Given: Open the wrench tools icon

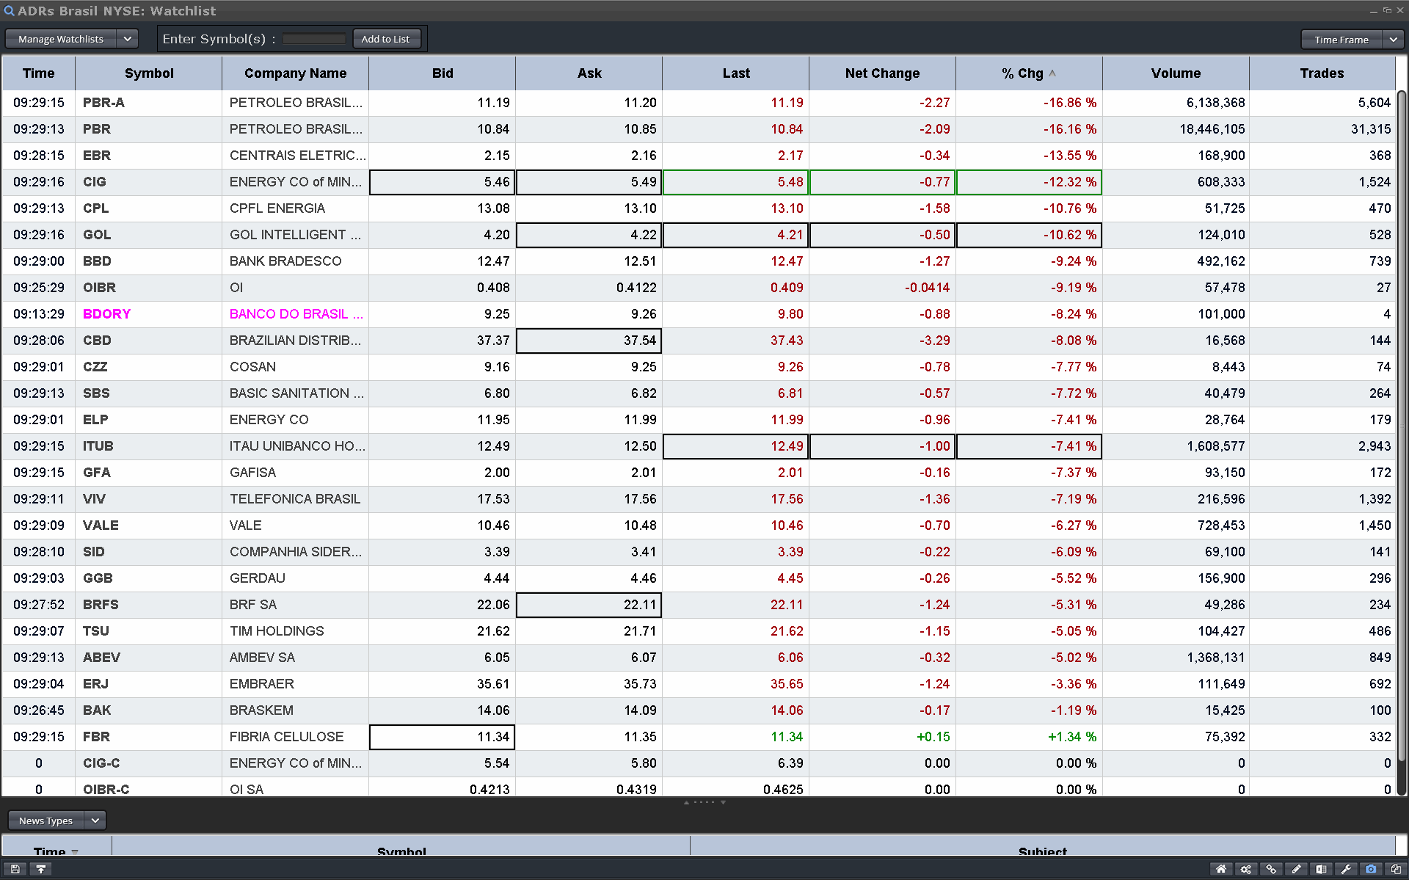Looking at the screenshot, I should (x=1346, y=869).
